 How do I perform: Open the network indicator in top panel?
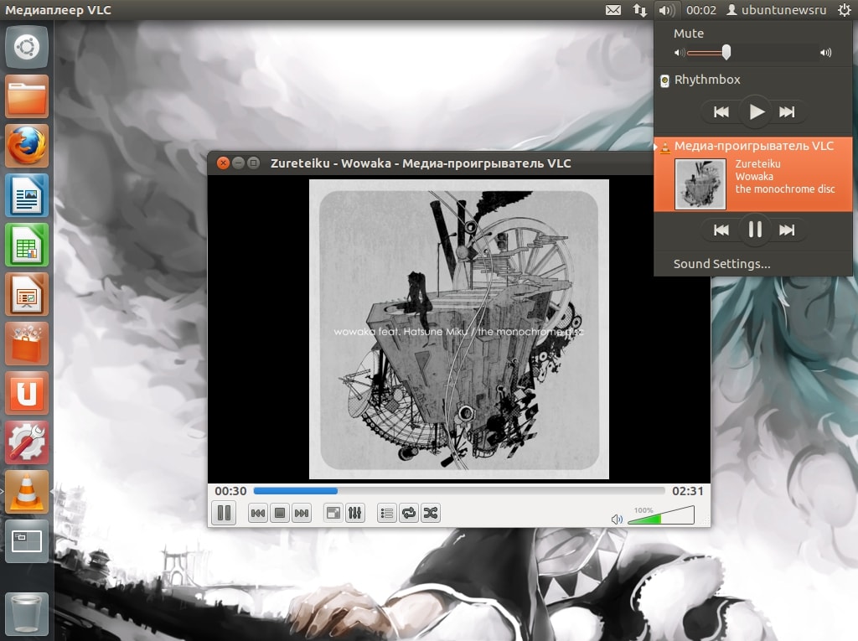pyautogui.click(x=639, y=10)
